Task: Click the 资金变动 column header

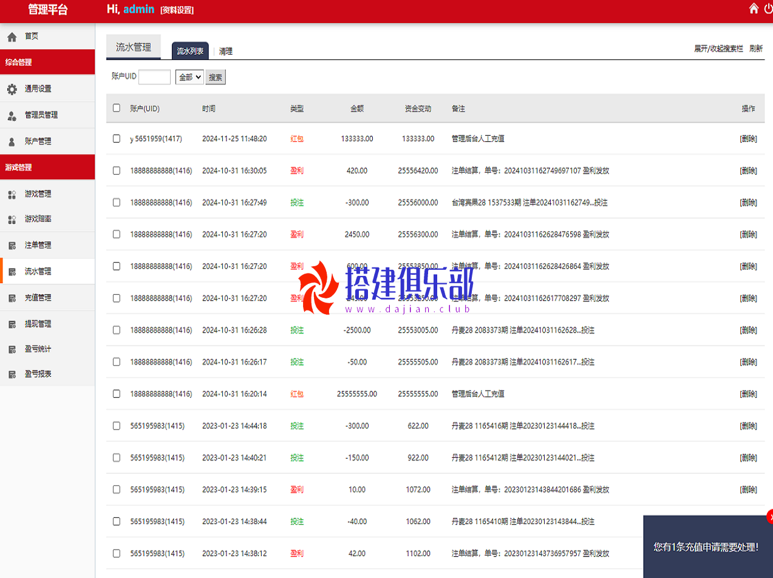Action: pyautogui.click(x=418, y=109)
